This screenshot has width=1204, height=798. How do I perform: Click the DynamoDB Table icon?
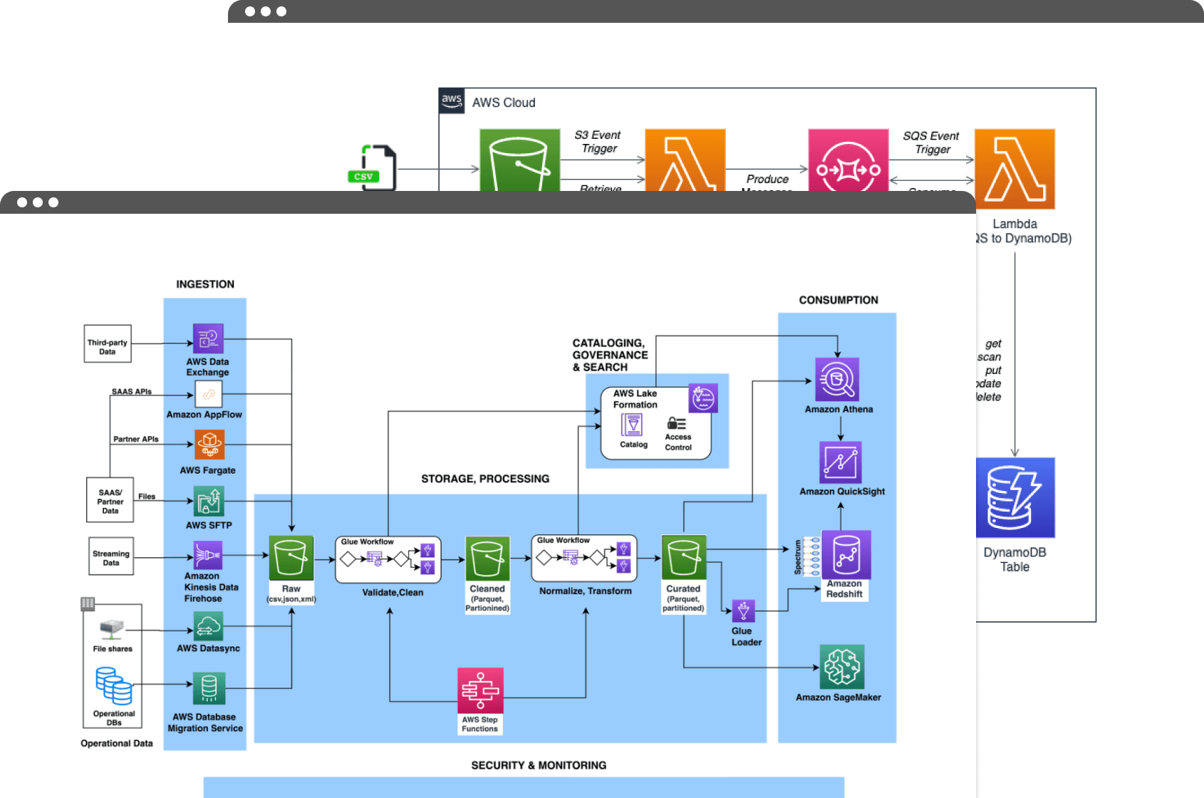click(x=1015, y=497)
